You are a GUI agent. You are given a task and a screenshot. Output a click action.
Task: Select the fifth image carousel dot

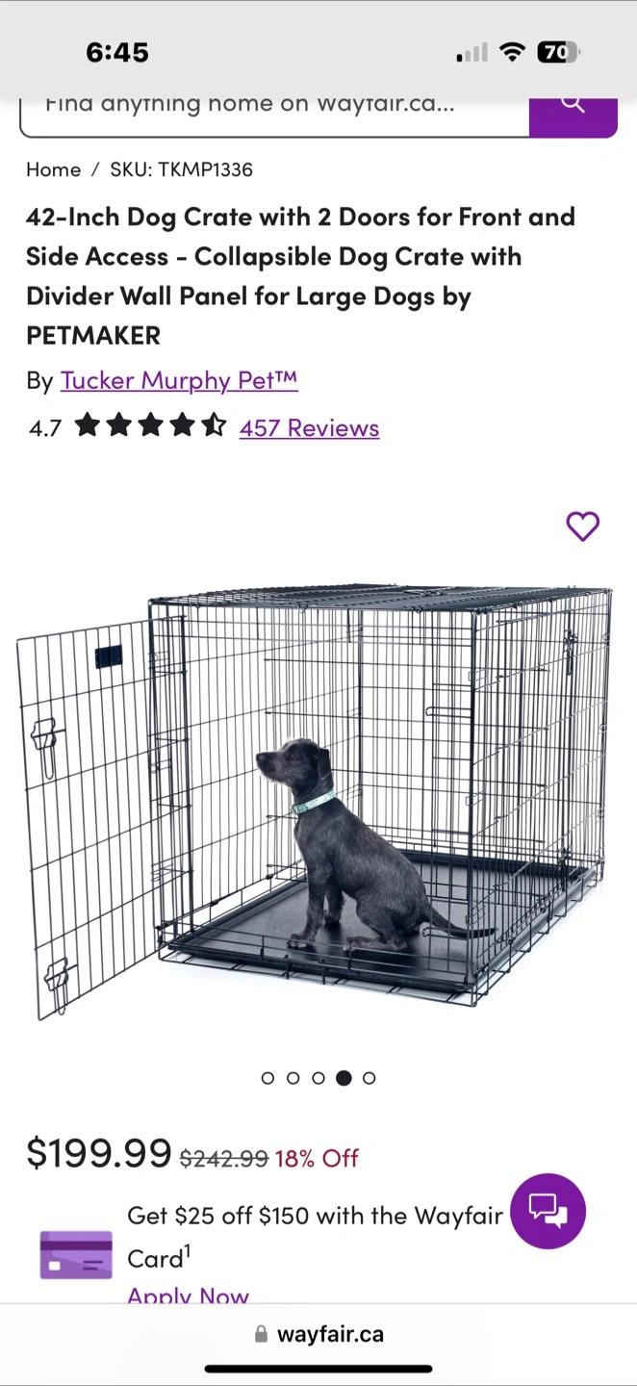(369, 1078)
